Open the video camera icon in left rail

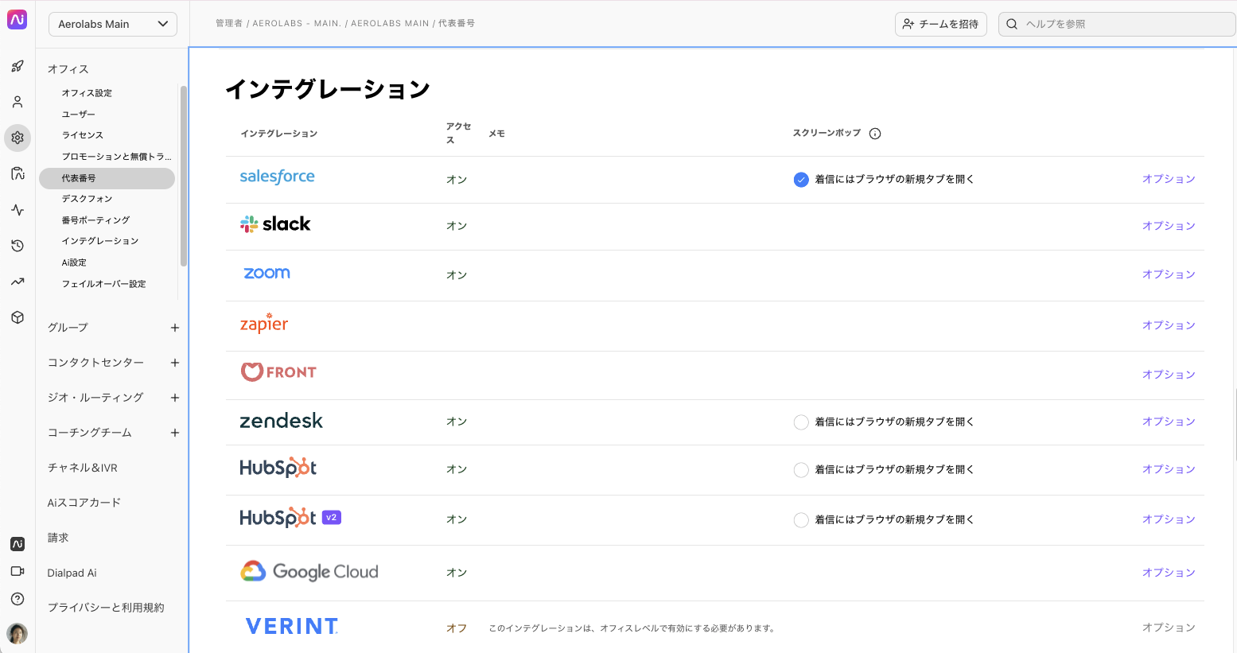(18, 571)
